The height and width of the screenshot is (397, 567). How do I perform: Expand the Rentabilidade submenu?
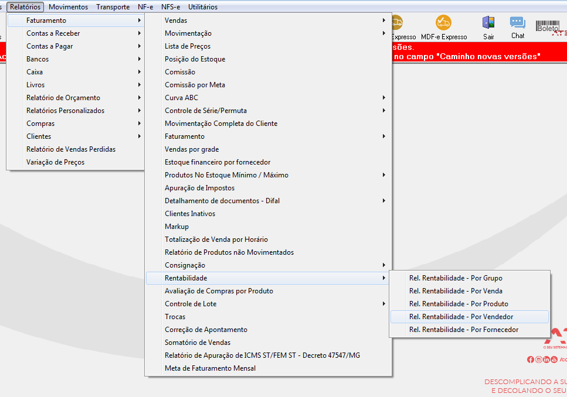click(268, 278)
